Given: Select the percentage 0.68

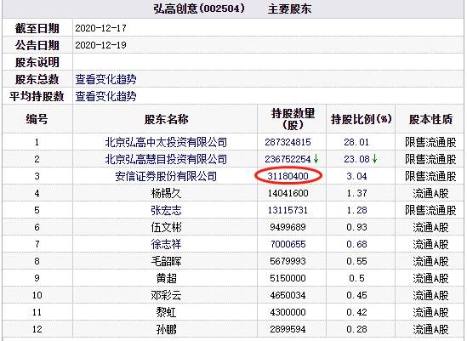Looking at the screenshot, I should [356, 244].
